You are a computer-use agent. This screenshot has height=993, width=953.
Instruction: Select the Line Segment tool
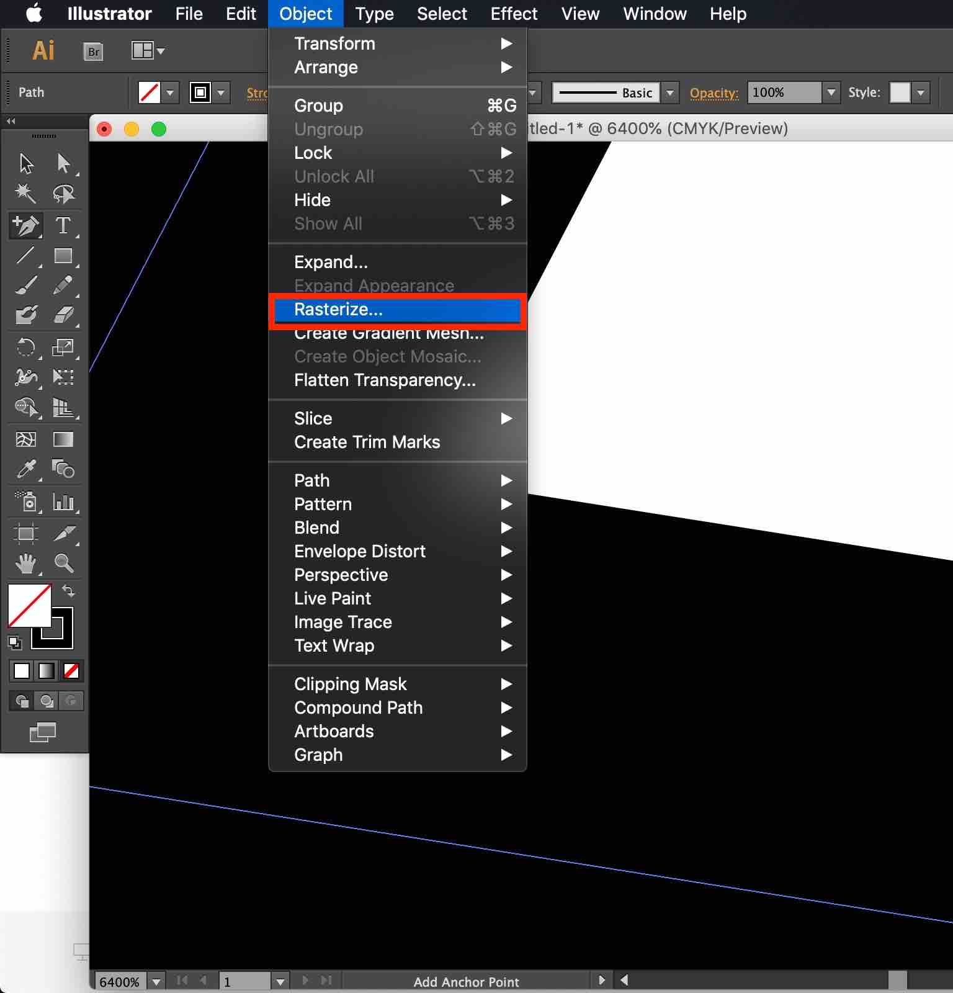(x=26, y=256)
